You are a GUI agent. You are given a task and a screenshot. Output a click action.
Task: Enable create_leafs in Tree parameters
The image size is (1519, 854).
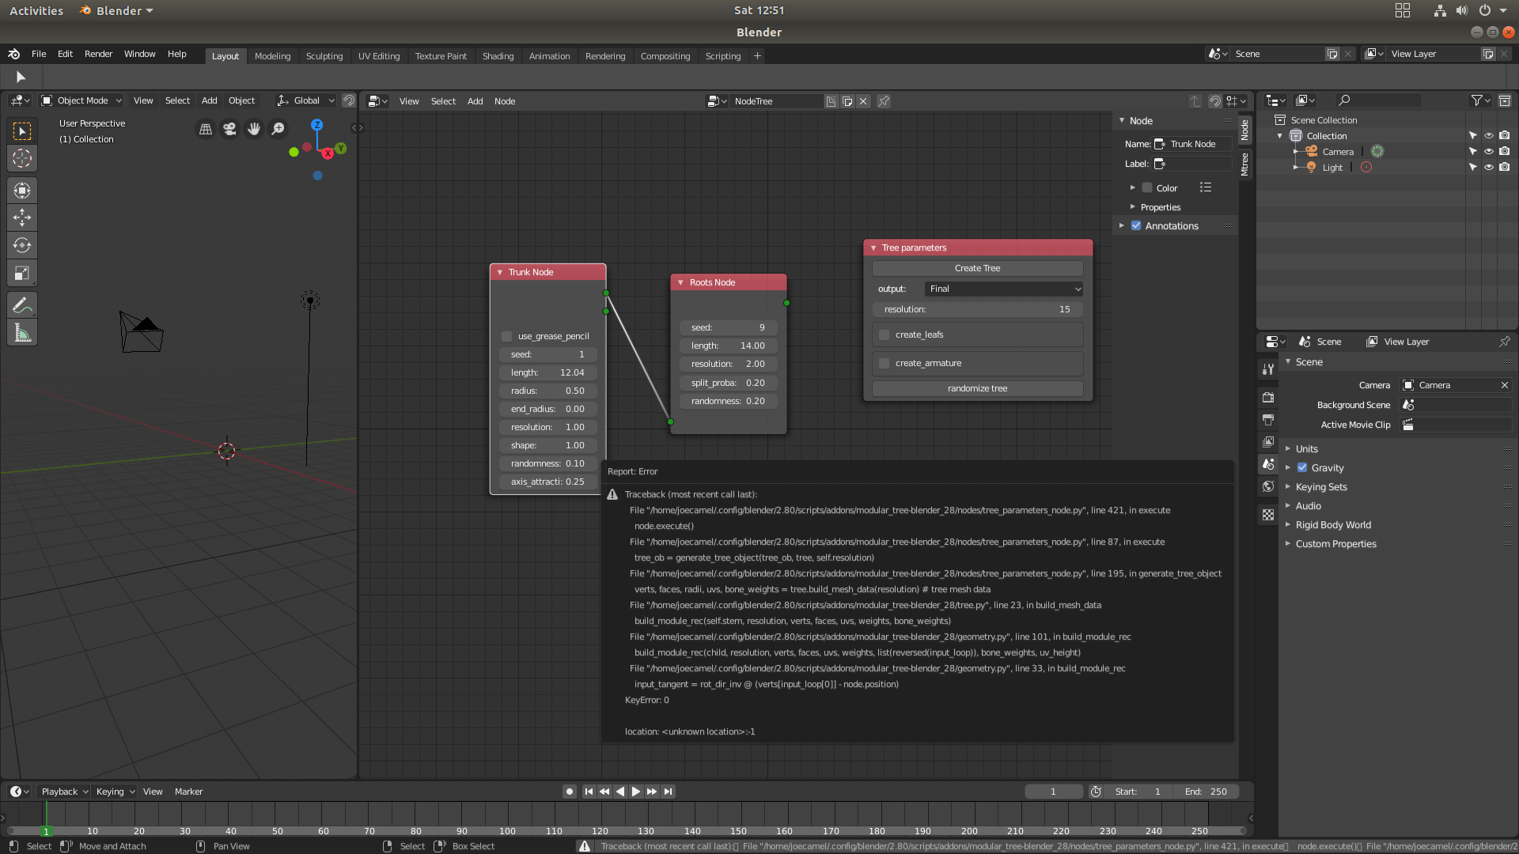(x=884, y=334)
